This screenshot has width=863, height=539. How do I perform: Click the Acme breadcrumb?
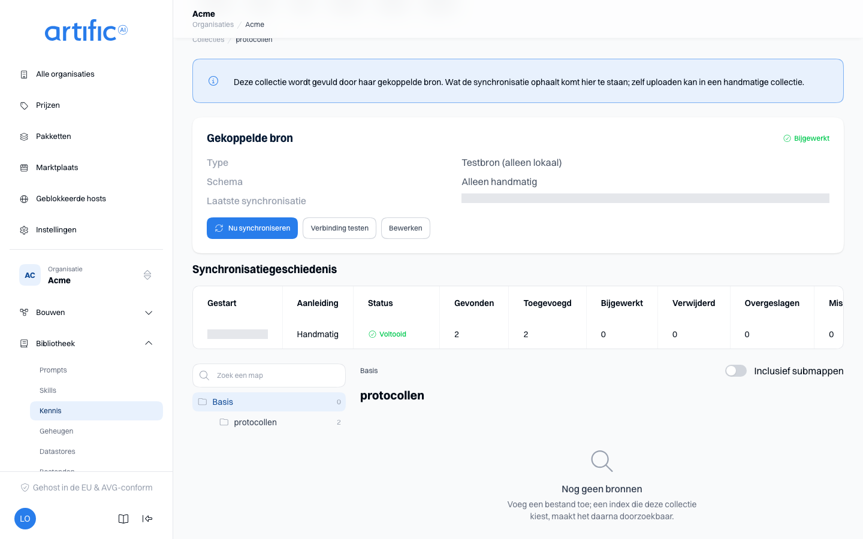255,25
